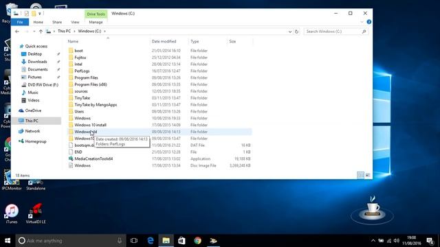Select the Program Files folder
Viewport: 440px width, 247px height.
point(86,78)
